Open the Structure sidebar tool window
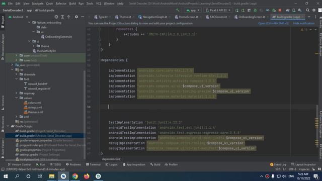The width and height of the screenshot is (322, 181). tap(3, 103)
